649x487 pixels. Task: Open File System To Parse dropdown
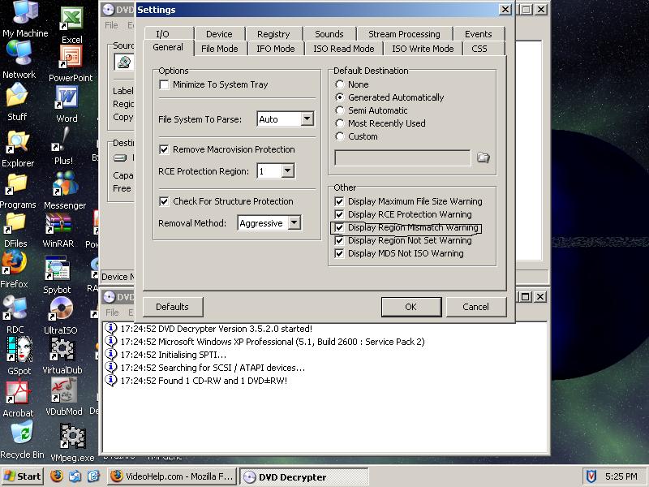[x=307, y=119]
